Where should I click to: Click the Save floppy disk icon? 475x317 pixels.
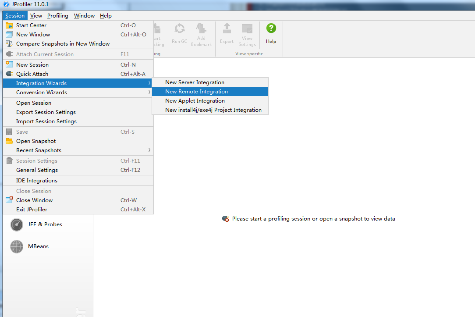(9, 132)
